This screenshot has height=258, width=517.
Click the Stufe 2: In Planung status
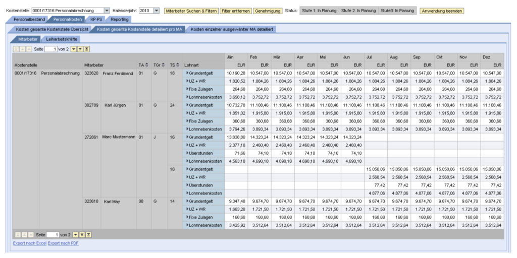[358, 11]
